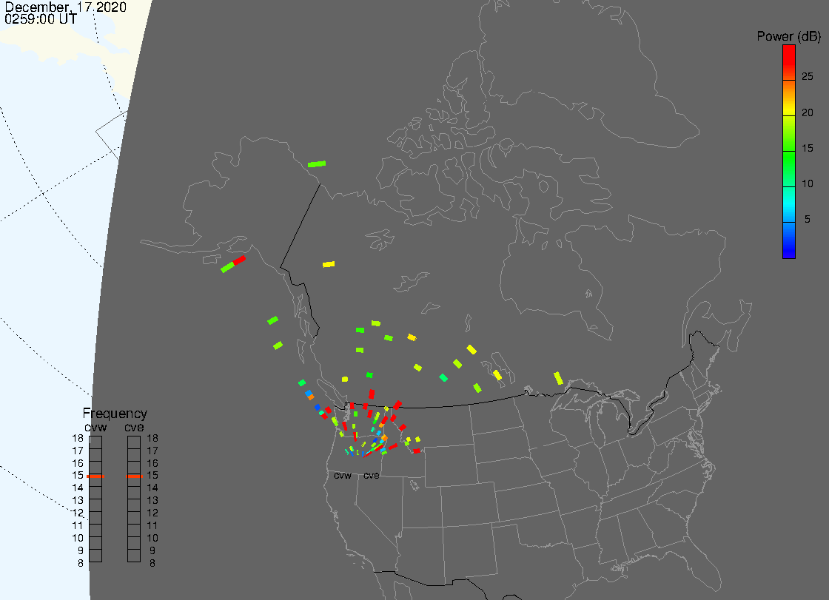
Task: Click the cvw column header in Frequency legend
Action: click(95, 427)
